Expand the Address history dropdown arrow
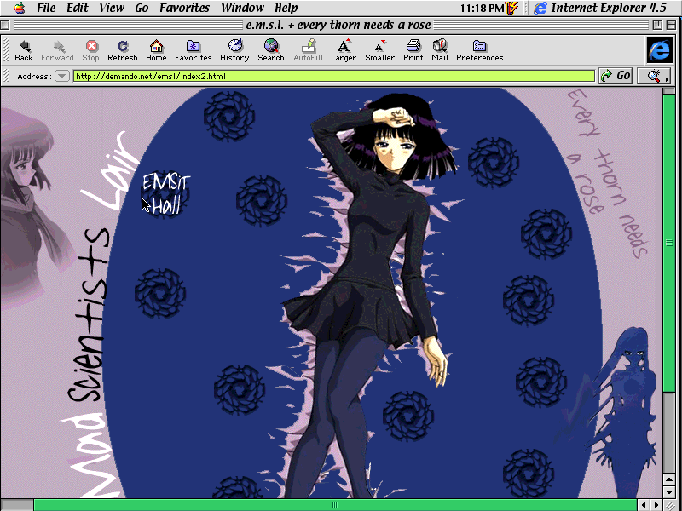 (x=62, y=76)
